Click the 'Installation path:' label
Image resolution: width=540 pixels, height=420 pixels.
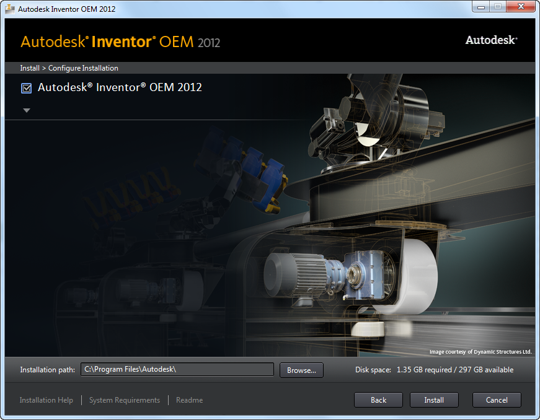[48, 370]
